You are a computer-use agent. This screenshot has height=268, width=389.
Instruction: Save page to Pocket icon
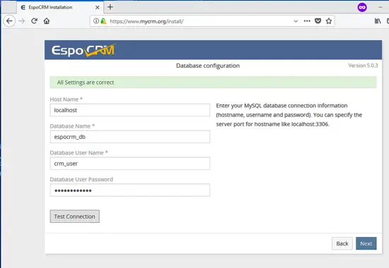(318, 21)
